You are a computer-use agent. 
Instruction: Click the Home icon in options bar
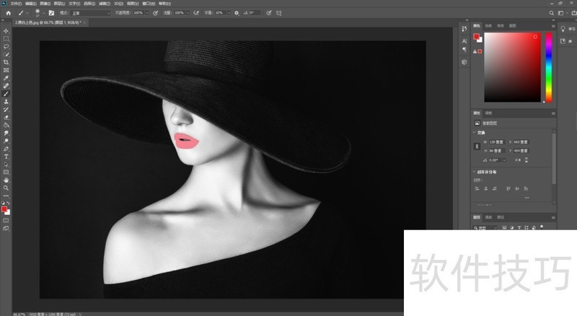[9, 12]
